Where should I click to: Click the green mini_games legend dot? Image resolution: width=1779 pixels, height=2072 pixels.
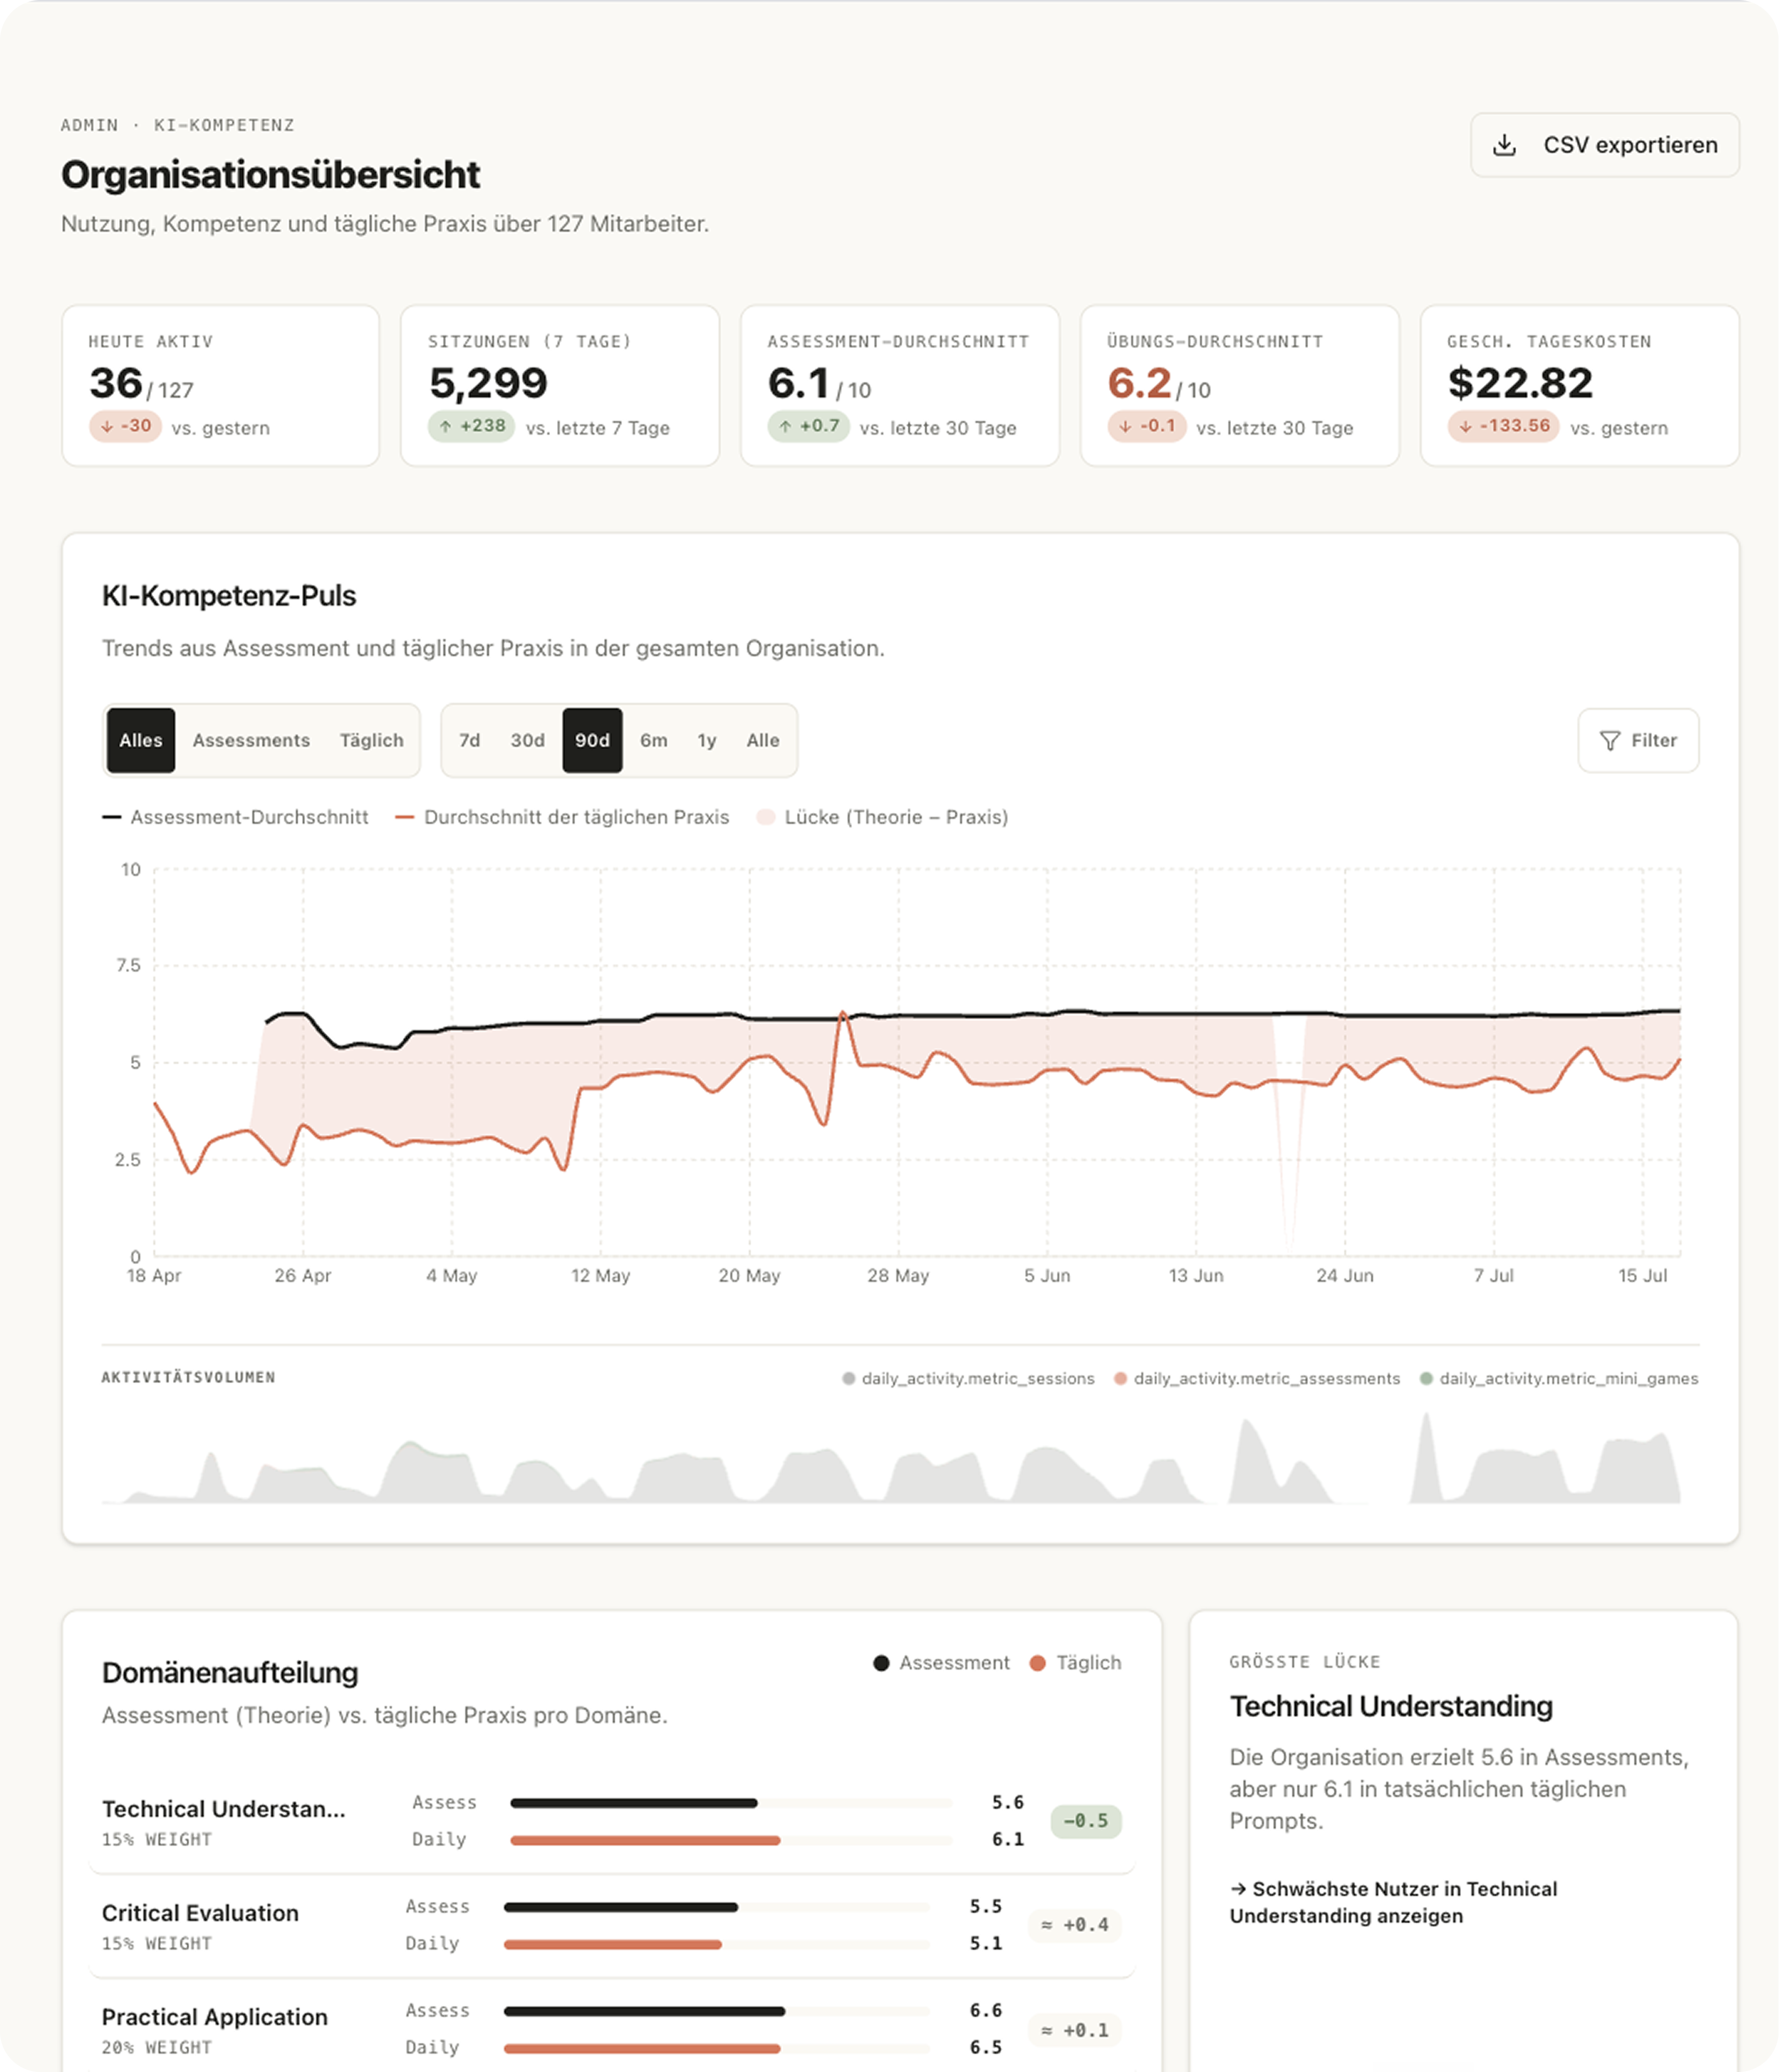1426,1378
